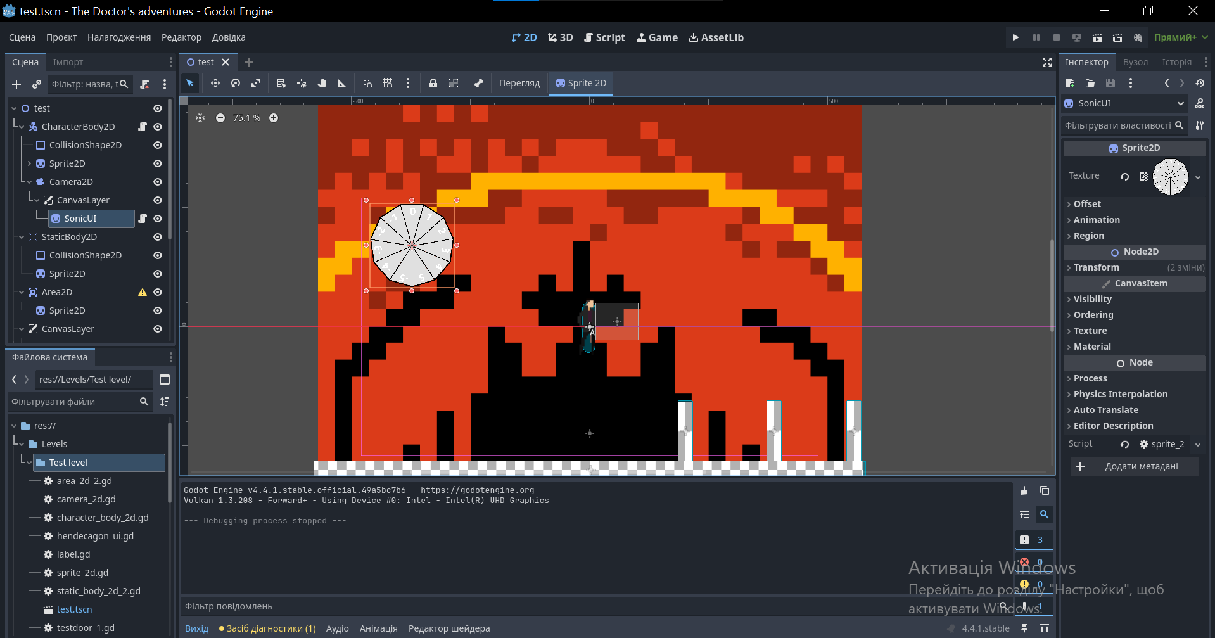Screen dimensions: 1215x638
Task: Toggle visibility of test root node
Action: click(x=158, y=108)
